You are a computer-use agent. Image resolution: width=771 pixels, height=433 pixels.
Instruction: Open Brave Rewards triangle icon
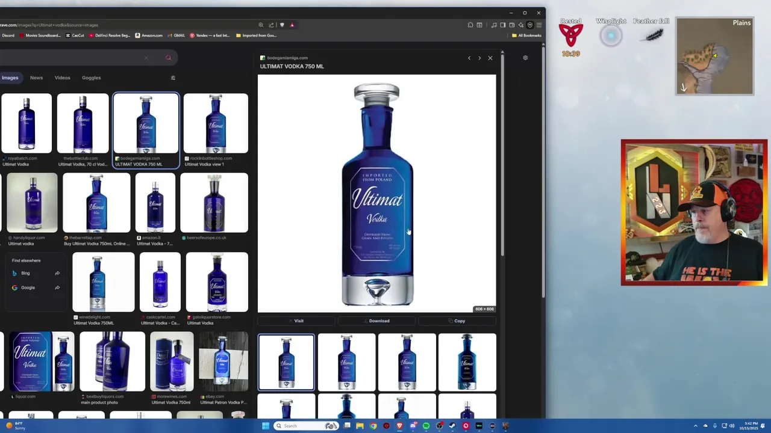tap(292, 25)
